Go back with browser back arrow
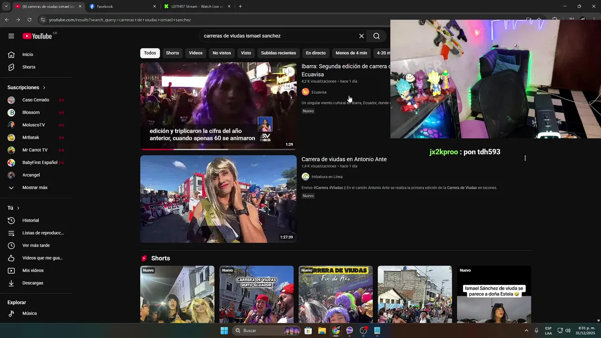Image resolution: width=601 pixels, height=338 pixels. [x=7, y=20]
